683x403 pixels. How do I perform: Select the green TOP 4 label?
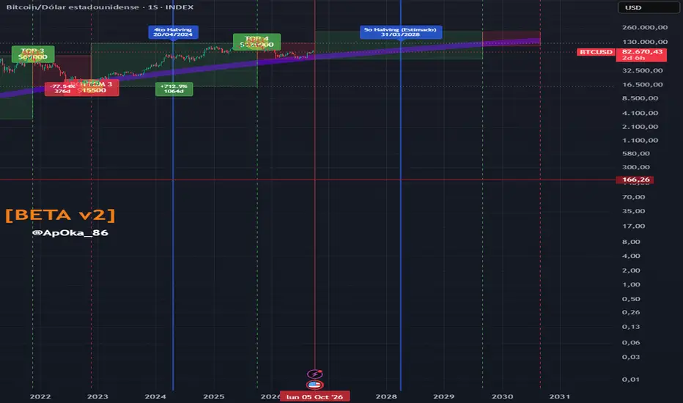pyautogui.click(x=256, y=42)
